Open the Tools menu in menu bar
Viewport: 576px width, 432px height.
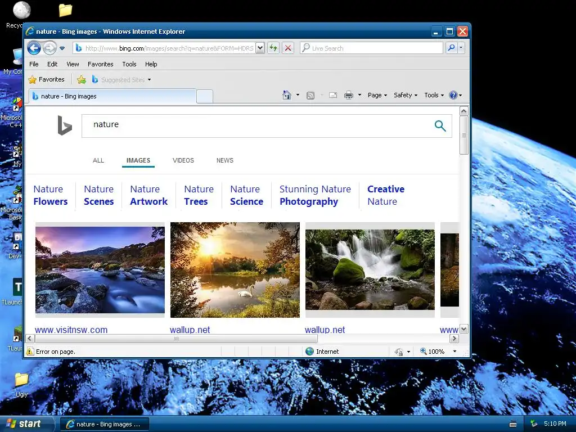pos(129,64)
